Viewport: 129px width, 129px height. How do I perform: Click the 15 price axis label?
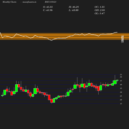point(121,104)
